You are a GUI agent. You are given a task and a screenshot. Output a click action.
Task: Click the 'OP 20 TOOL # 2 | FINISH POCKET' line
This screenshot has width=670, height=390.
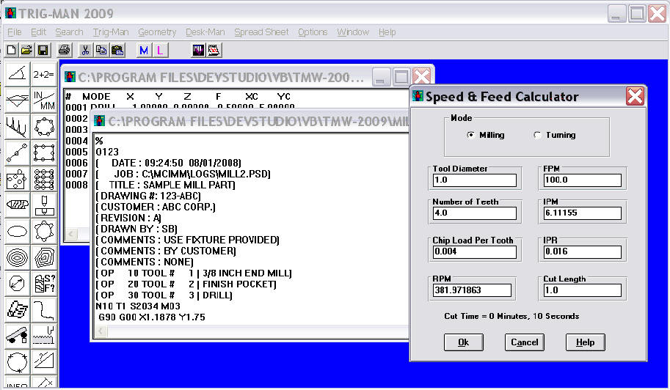[186, 284]
